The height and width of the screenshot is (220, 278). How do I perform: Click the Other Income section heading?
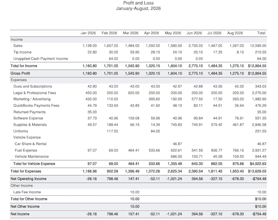(22, 186)
